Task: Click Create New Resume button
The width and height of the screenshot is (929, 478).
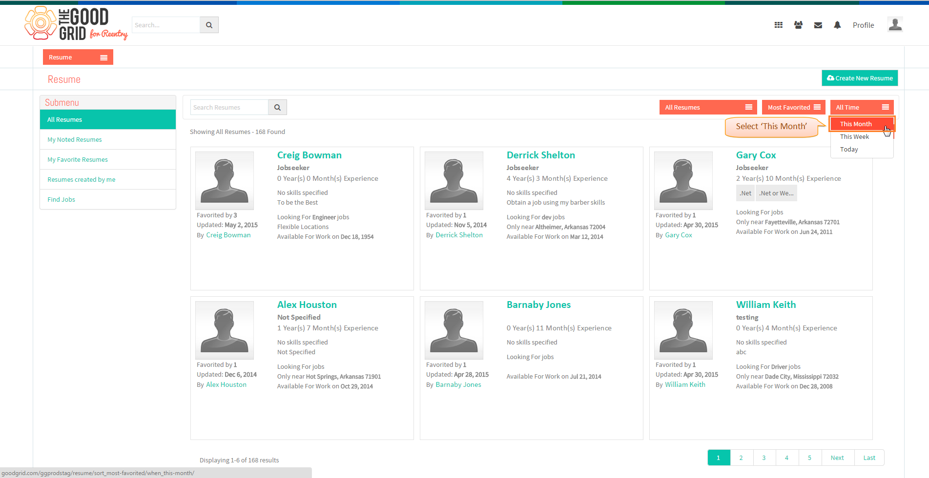Action: coord(860,78)
